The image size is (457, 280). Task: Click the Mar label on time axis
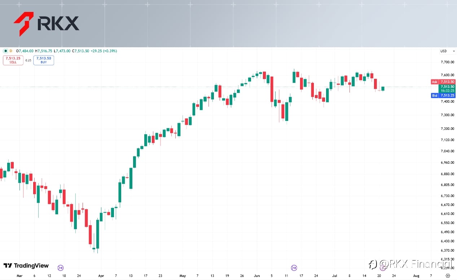[x=19, y=276]
